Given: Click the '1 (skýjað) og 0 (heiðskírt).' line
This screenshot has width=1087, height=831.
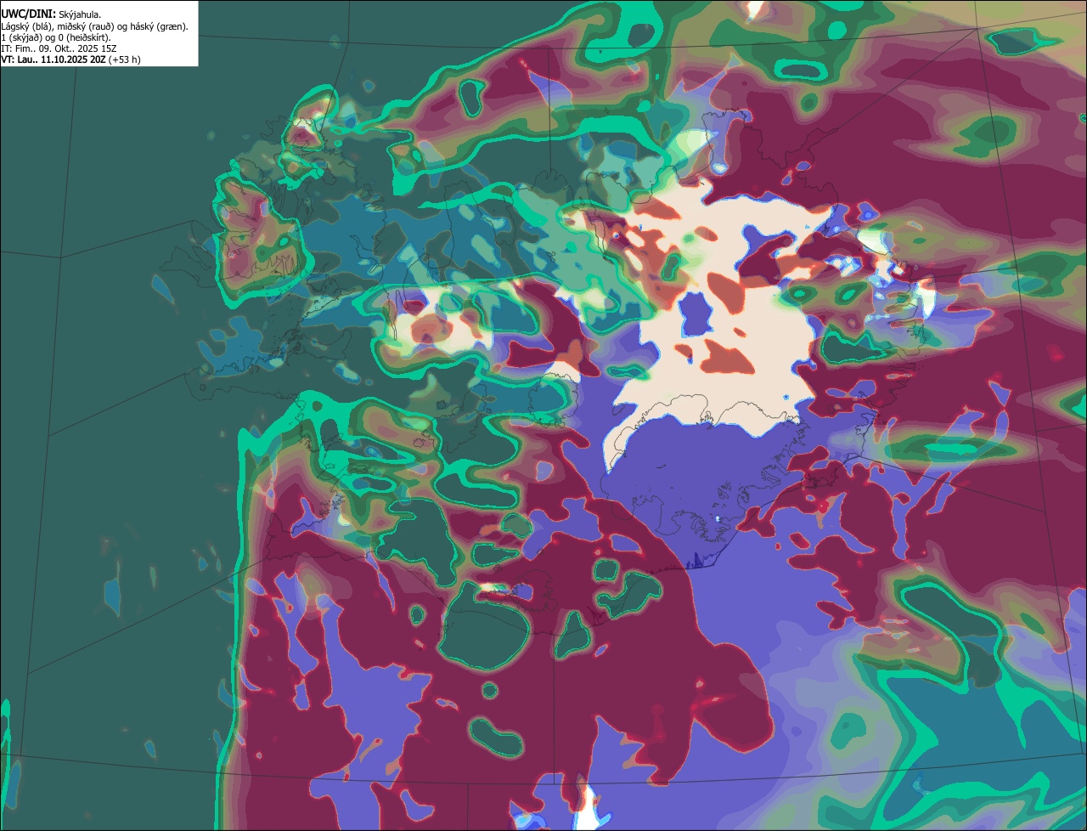Looking at the screenshot, I should pos(56,37).
